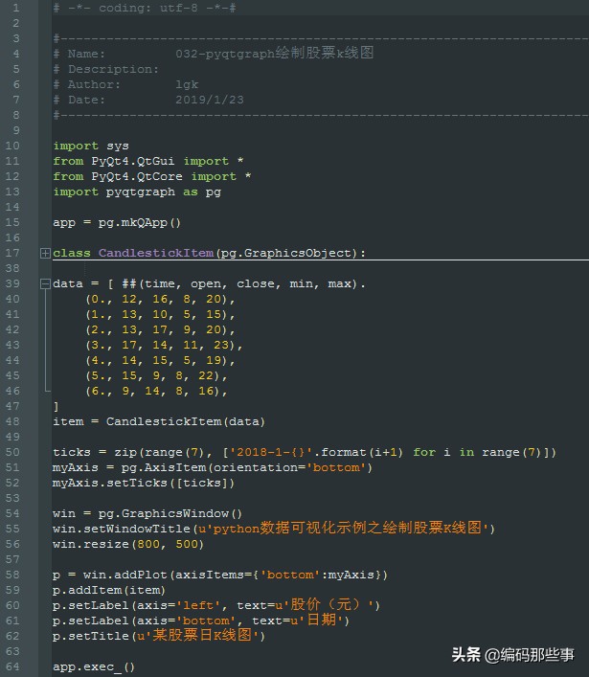
Task: Click the coding utf-8 comment line
Action: [x=145, y=8]
